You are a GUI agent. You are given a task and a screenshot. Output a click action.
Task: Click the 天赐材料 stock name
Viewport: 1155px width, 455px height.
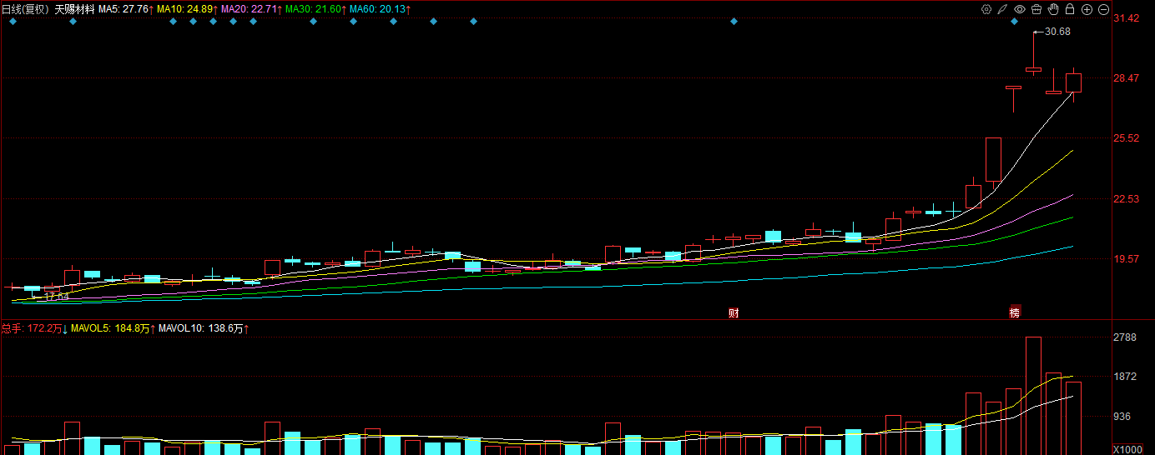click(75, 9)
